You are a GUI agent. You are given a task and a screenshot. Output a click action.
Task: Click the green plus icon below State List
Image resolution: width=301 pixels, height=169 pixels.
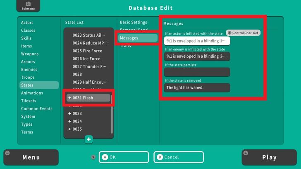(x=89, y=139)
